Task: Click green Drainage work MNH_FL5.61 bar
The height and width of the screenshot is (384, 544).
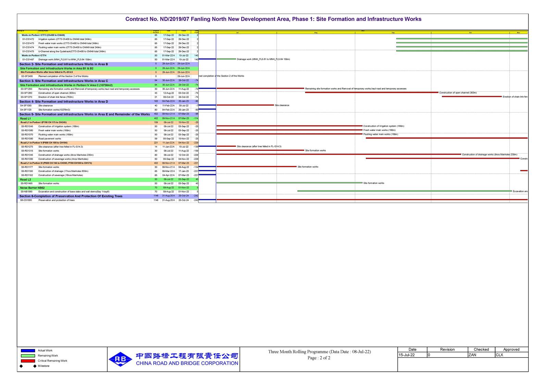Action: point(226,59)
